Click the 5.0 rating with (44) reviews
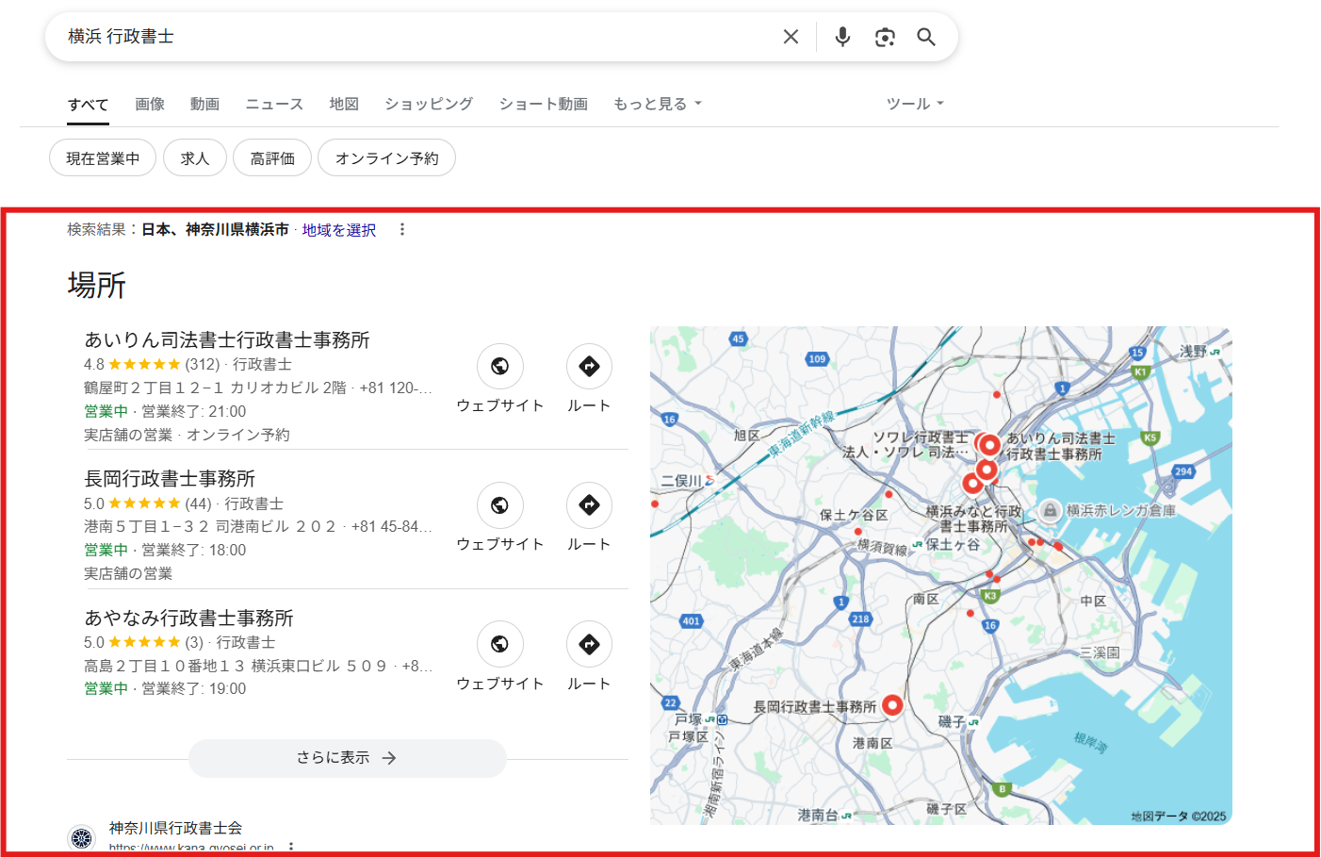1321x858 pixels. click(x=148, y=503)
